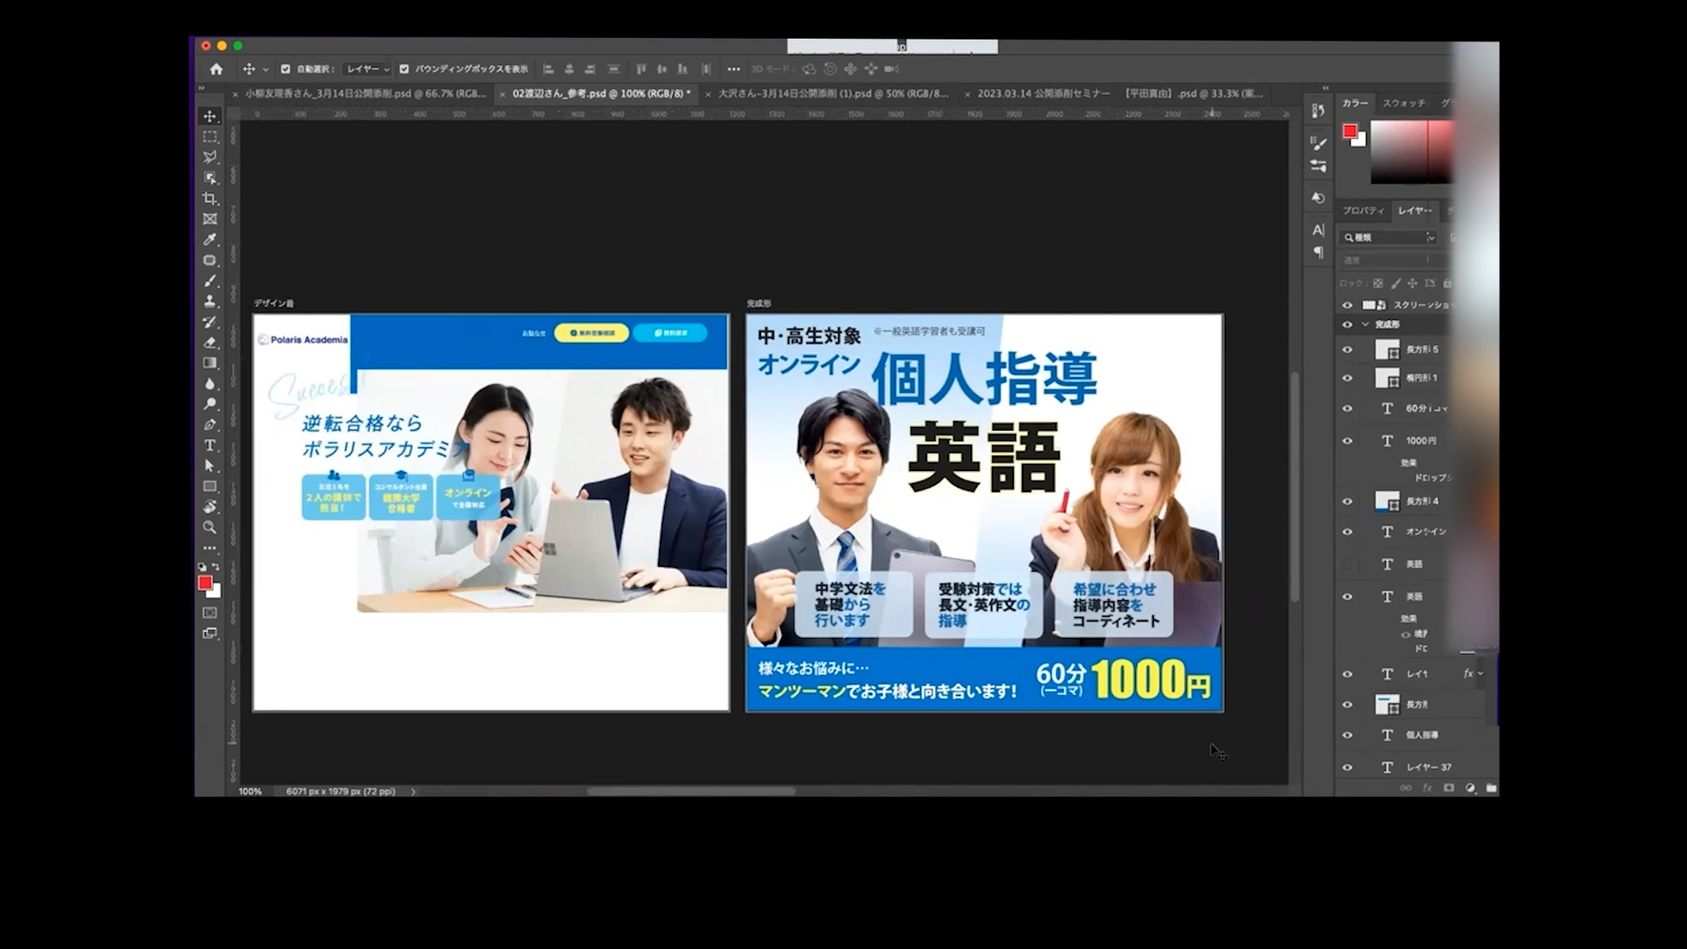Click the fx button in the Layers panel
Screen dimensions: 1687x949
pos(1427,788)
